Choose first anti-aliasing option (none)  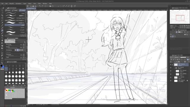(x=15, y=50)
